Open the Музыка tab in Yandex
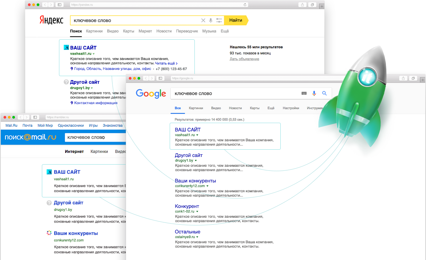Image resolution: width=426 pixels, height=260 pixels. [209, 31]
